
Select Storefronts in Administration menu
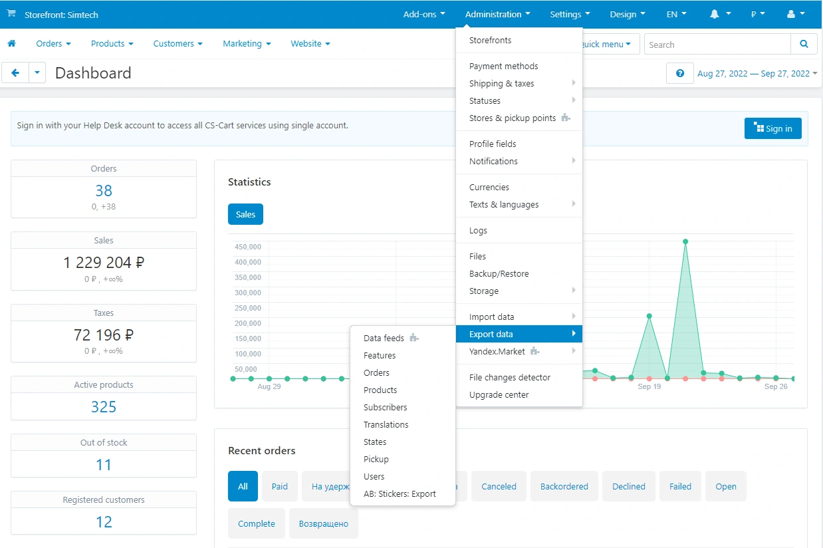click(x=519, y=40)
